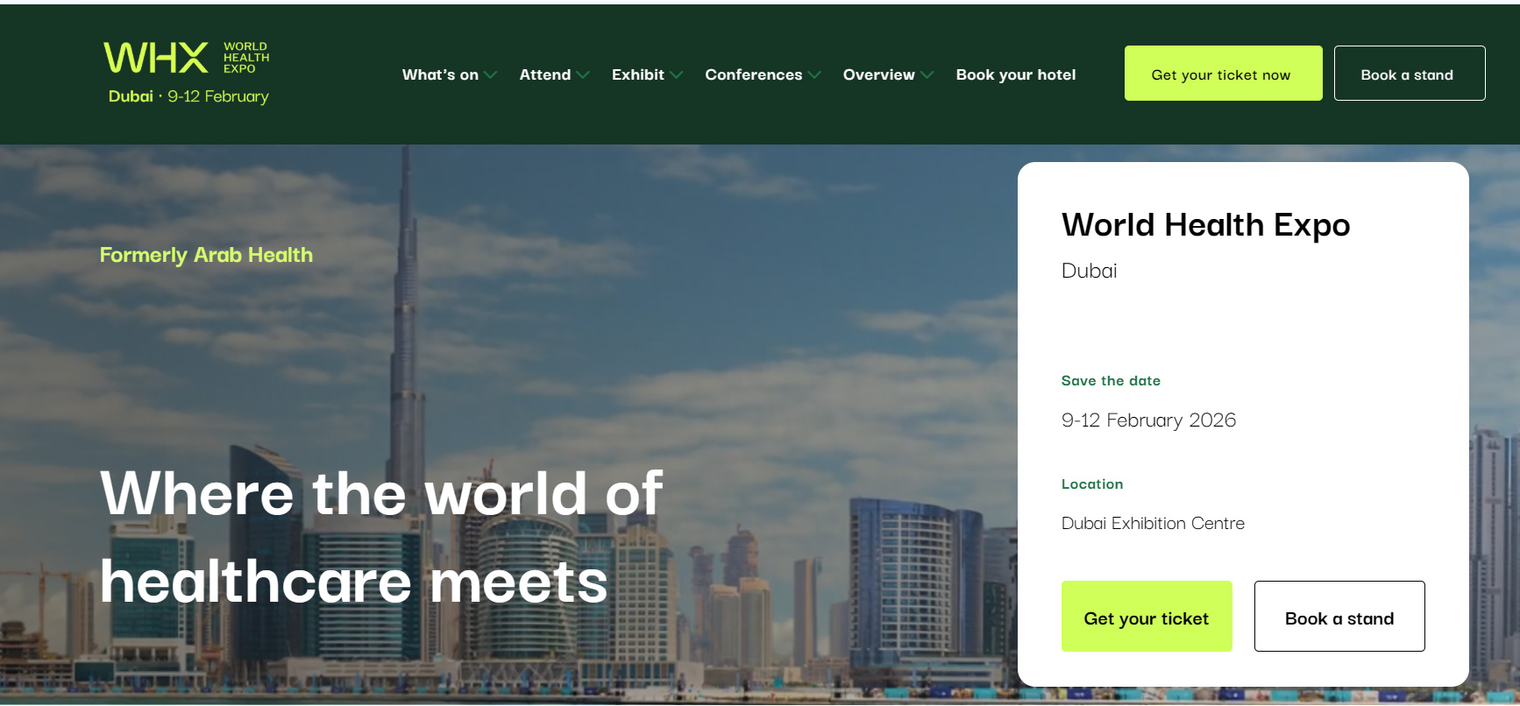This screenshot has width=1520, height=706.
Task: Click the Formerly Arab Health tagline
Action: coord(206,255)
